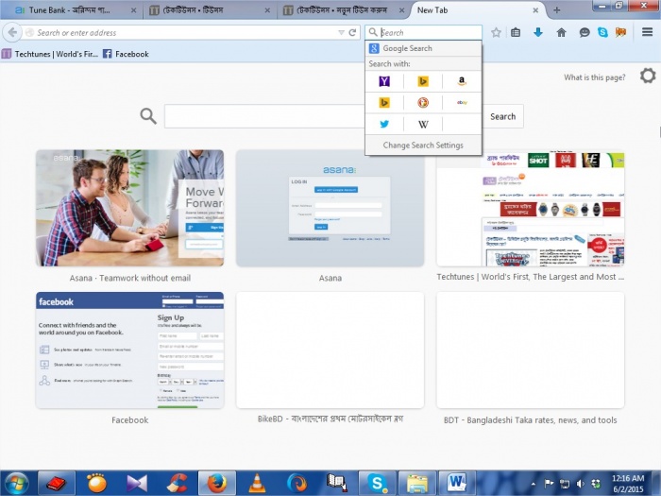Go to Home page icon
Viewport: 661px width, 496px height.
(x=561, y=32)
